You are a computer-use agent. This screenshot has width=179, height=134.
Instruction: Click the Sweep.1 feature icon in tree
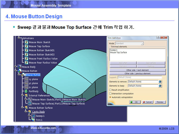click(x=33, y=116)
